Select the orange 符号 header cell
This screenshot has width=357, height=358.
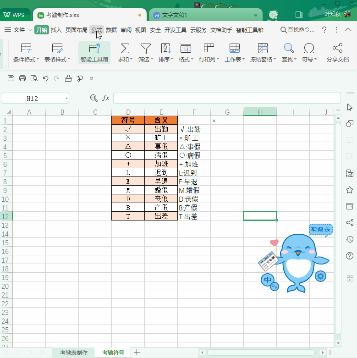[128, 120]
